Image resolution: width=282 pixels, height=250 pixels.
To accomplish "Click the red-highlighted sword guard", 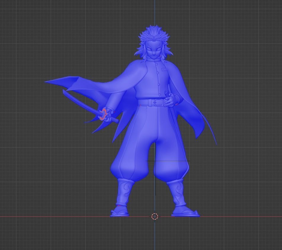I will tap(103, 114).
